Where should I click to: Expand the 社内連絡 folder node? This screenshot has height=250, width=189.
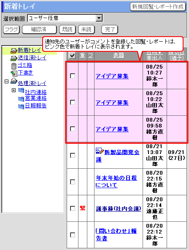[14, 90]
